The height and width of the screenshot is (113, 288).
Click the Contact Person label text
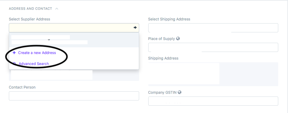(22, 87)
